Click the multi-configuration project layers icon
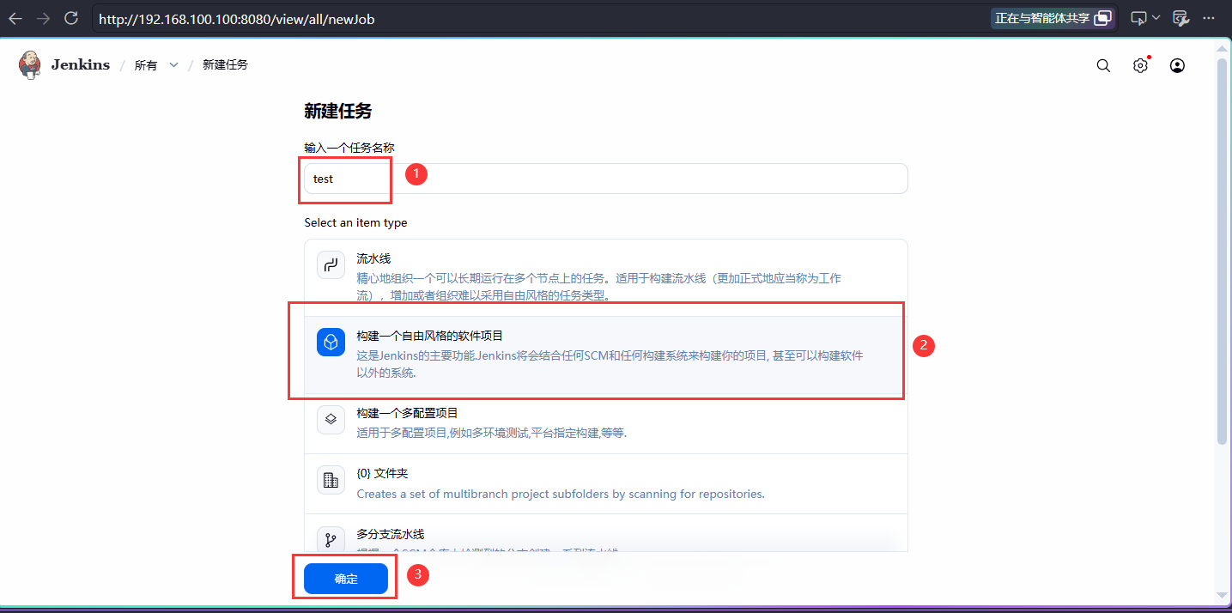This screenshot has height=613, width=1232. (x=331, y=420)
